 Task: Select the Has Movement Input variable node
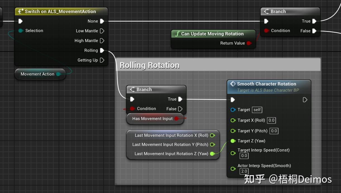click(152, 118)
